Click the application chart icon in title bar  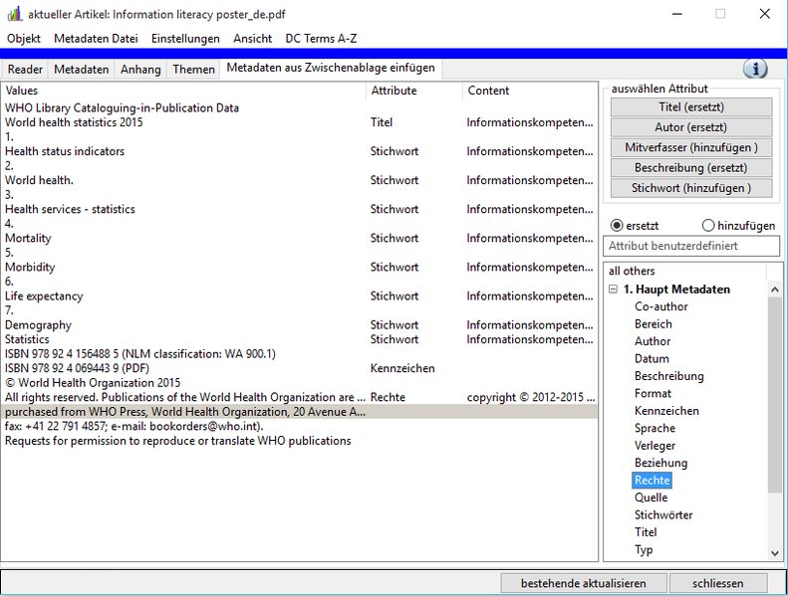pos(15,14)
